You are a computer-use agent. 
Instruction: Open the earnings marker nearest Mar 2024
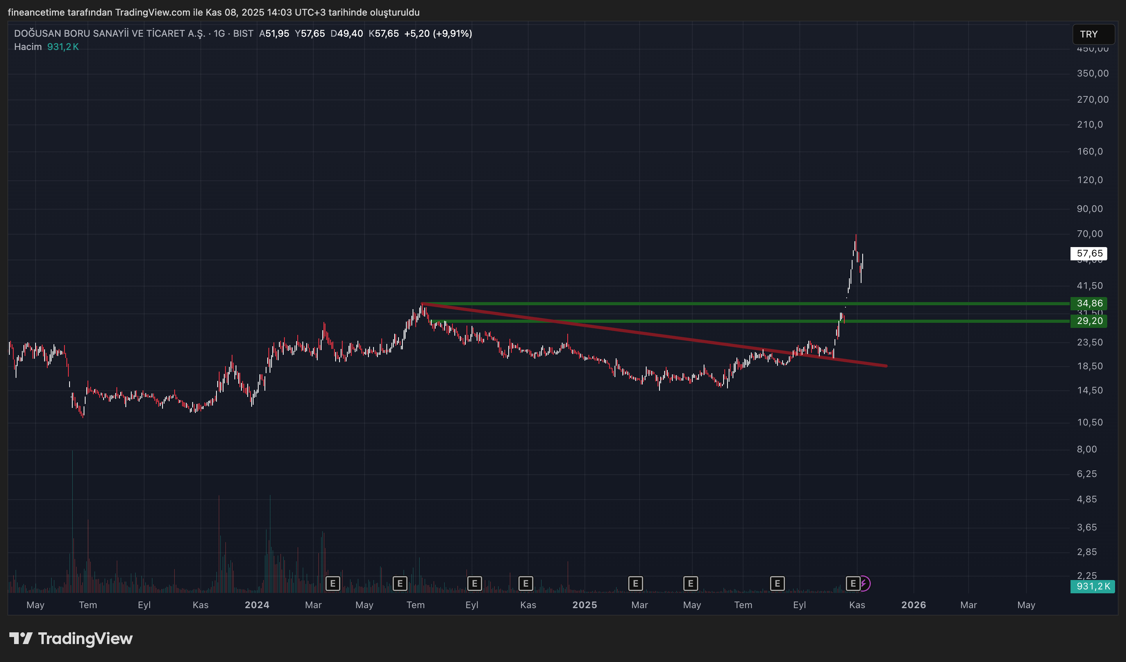[332, 584]
